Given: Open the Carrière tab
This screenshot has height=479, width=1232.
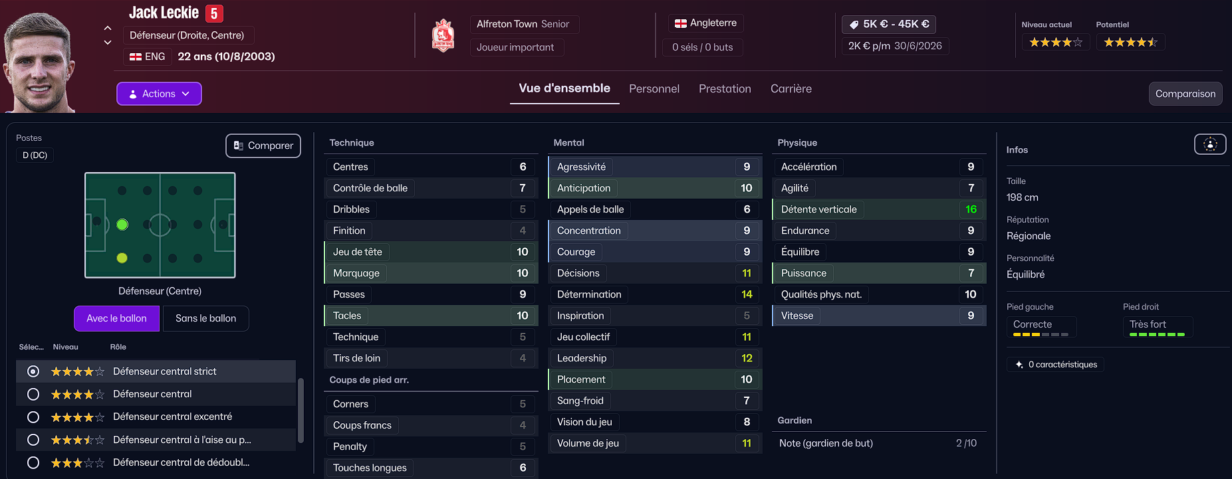Looking at the screenshot, I should point(791,89).
